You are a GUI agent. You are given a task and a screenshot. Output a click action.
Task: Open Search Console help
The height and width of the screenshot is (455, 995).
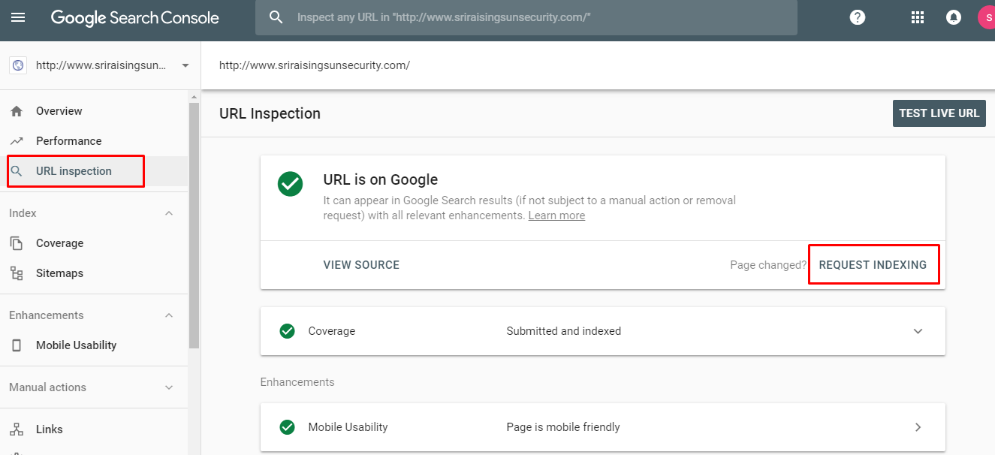click(x=857, y=17)
